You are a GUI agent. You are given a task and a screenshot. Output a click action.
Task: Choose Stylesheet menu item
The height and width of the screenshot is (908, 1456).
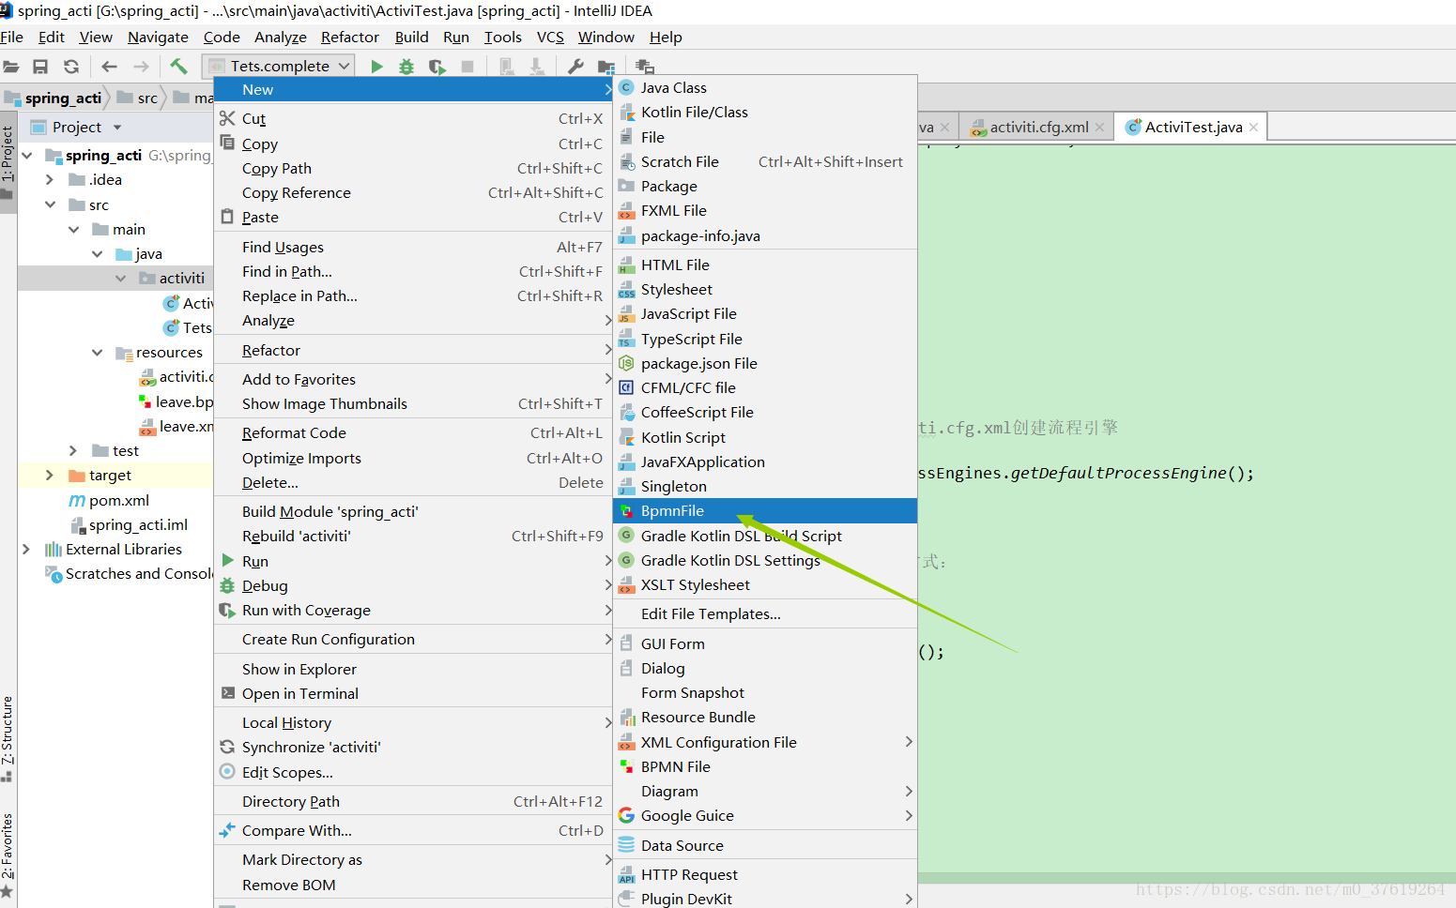pos(765,290)
